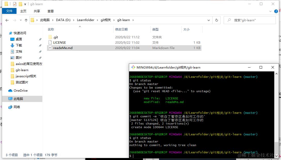Open 桌面 in the navigation pane
The width and height of the screenshot is (281, 160).
coord(19,39)
